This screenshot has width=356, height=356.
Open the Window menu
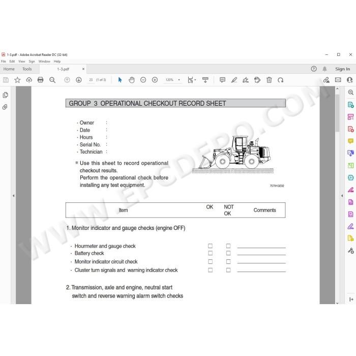click(44, 62)
